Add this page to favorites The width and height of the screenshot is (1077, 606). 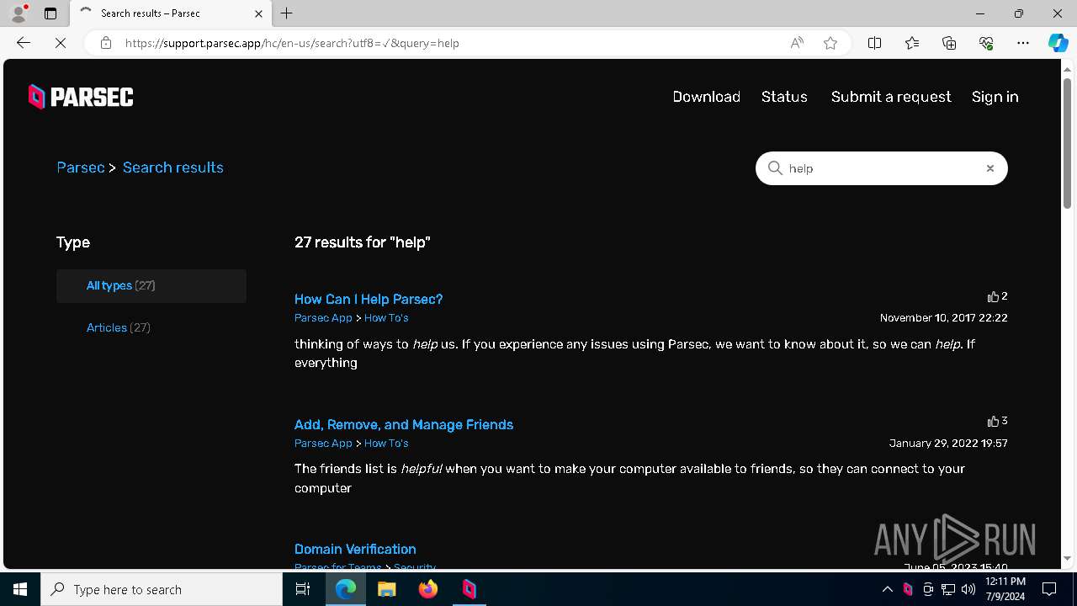click(x=830, y=43)
